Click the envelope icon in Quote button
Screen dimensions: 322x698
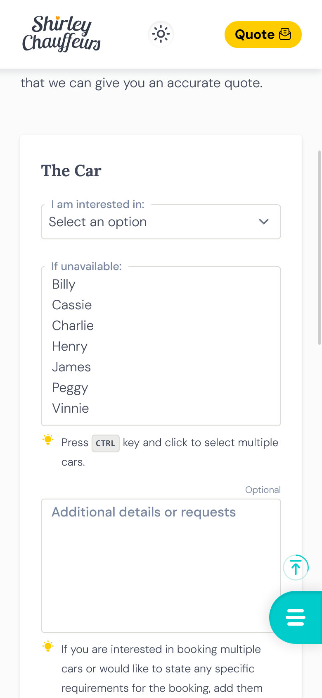pos(285,34)
